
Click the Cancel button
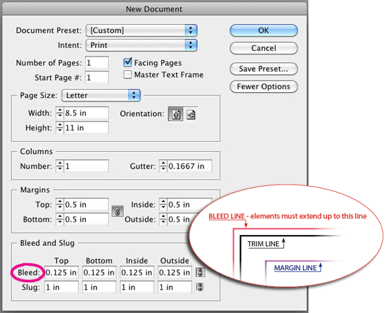(x=263, y=48)
